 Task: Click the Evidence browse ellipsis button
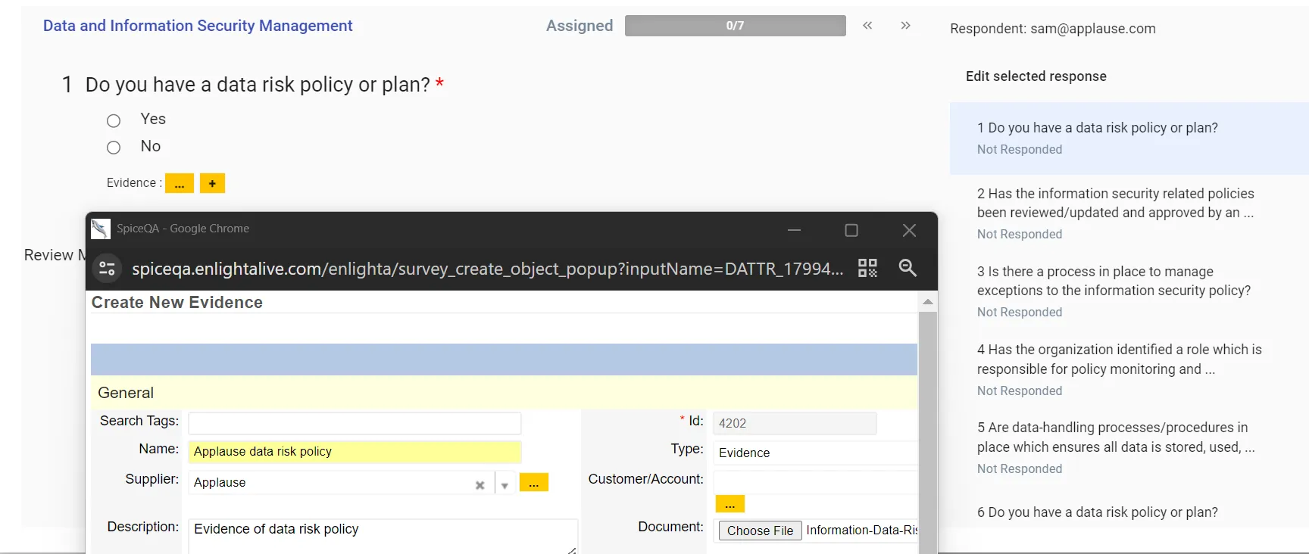coord(180,183)
